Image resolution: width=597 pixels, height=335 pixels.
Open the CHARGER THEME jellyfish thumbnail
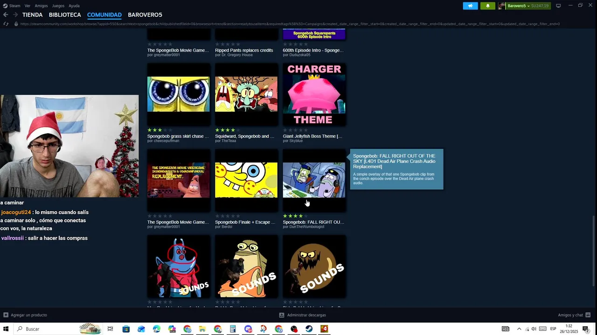tap(314, 94)
